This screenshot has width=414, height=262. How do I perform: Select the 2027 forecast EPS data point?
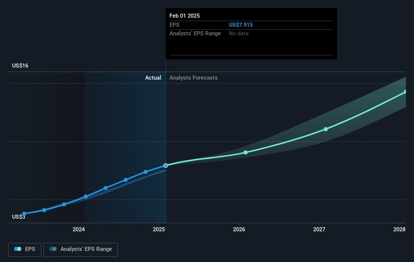click(x=326, y=129)
